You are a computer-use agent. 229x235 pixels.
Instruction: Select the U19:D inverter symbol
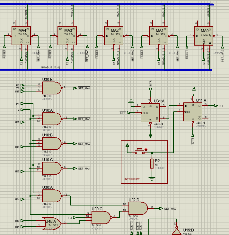click(177, 231)
